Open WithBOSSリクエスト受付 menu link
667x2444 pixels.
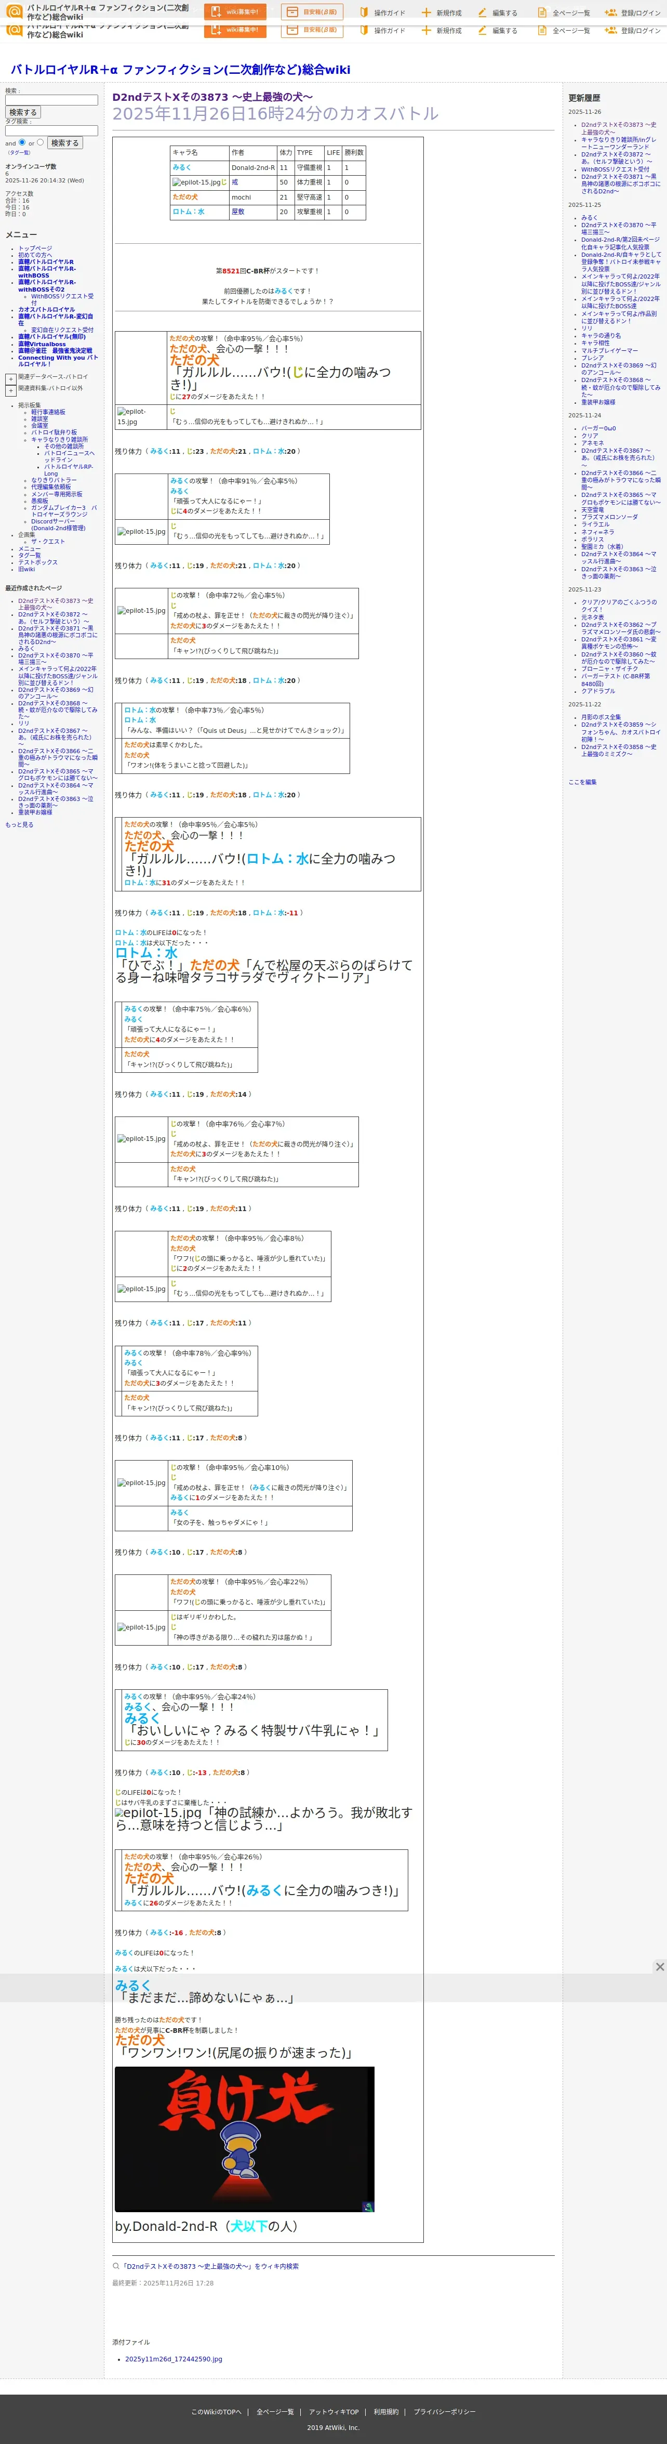[x=62, y=299]
